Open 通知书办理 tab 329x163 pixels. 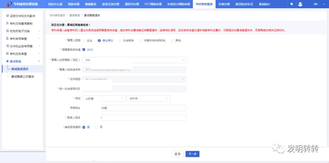[x=131, y=4]
